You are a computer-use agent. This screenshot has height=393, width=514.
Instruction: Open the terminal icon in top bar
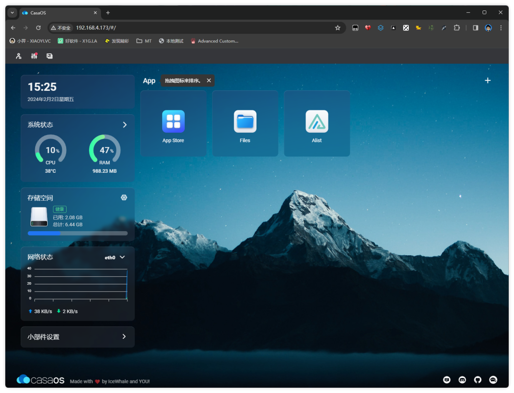49,56
